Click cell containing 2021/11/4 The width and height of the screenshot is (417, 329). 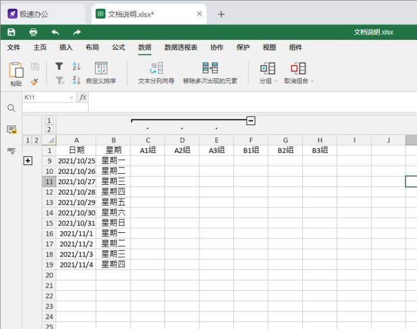76,265
